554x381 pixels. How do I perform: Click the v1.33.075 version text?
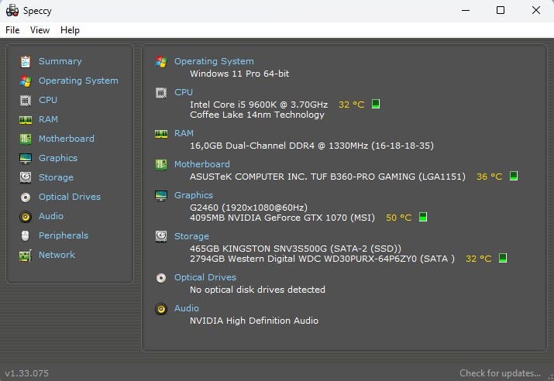coord(27,373)
